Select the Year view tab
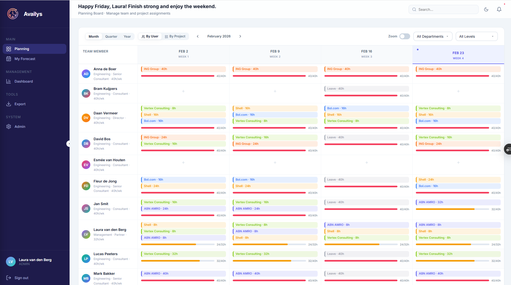Image resolution: width=511 pixels, height=285 pixels. (127, 36)
